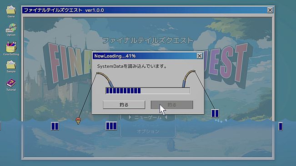Click the greyed-out right 釣る button

[x=172, y=105]
